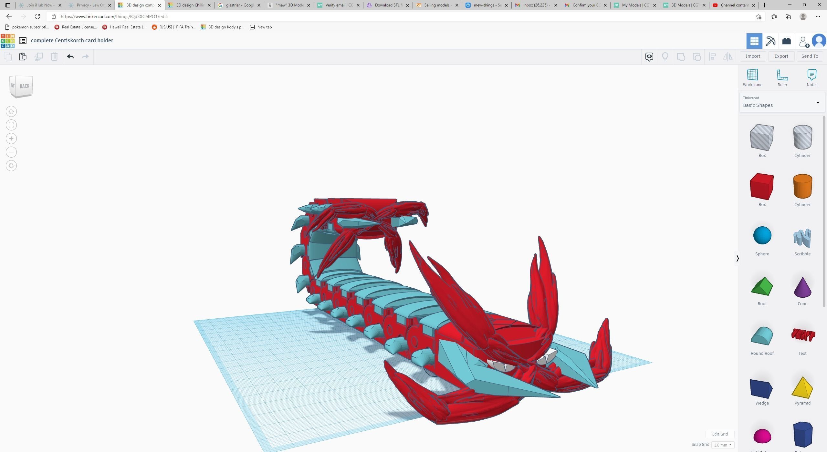Click the Fit all in view icon
827x452 pixels.
click(x=11, y=125)
